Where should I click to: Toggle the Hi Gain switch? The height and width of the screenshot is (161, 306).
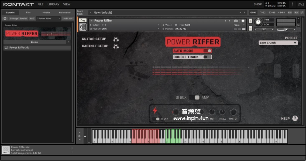156,119
